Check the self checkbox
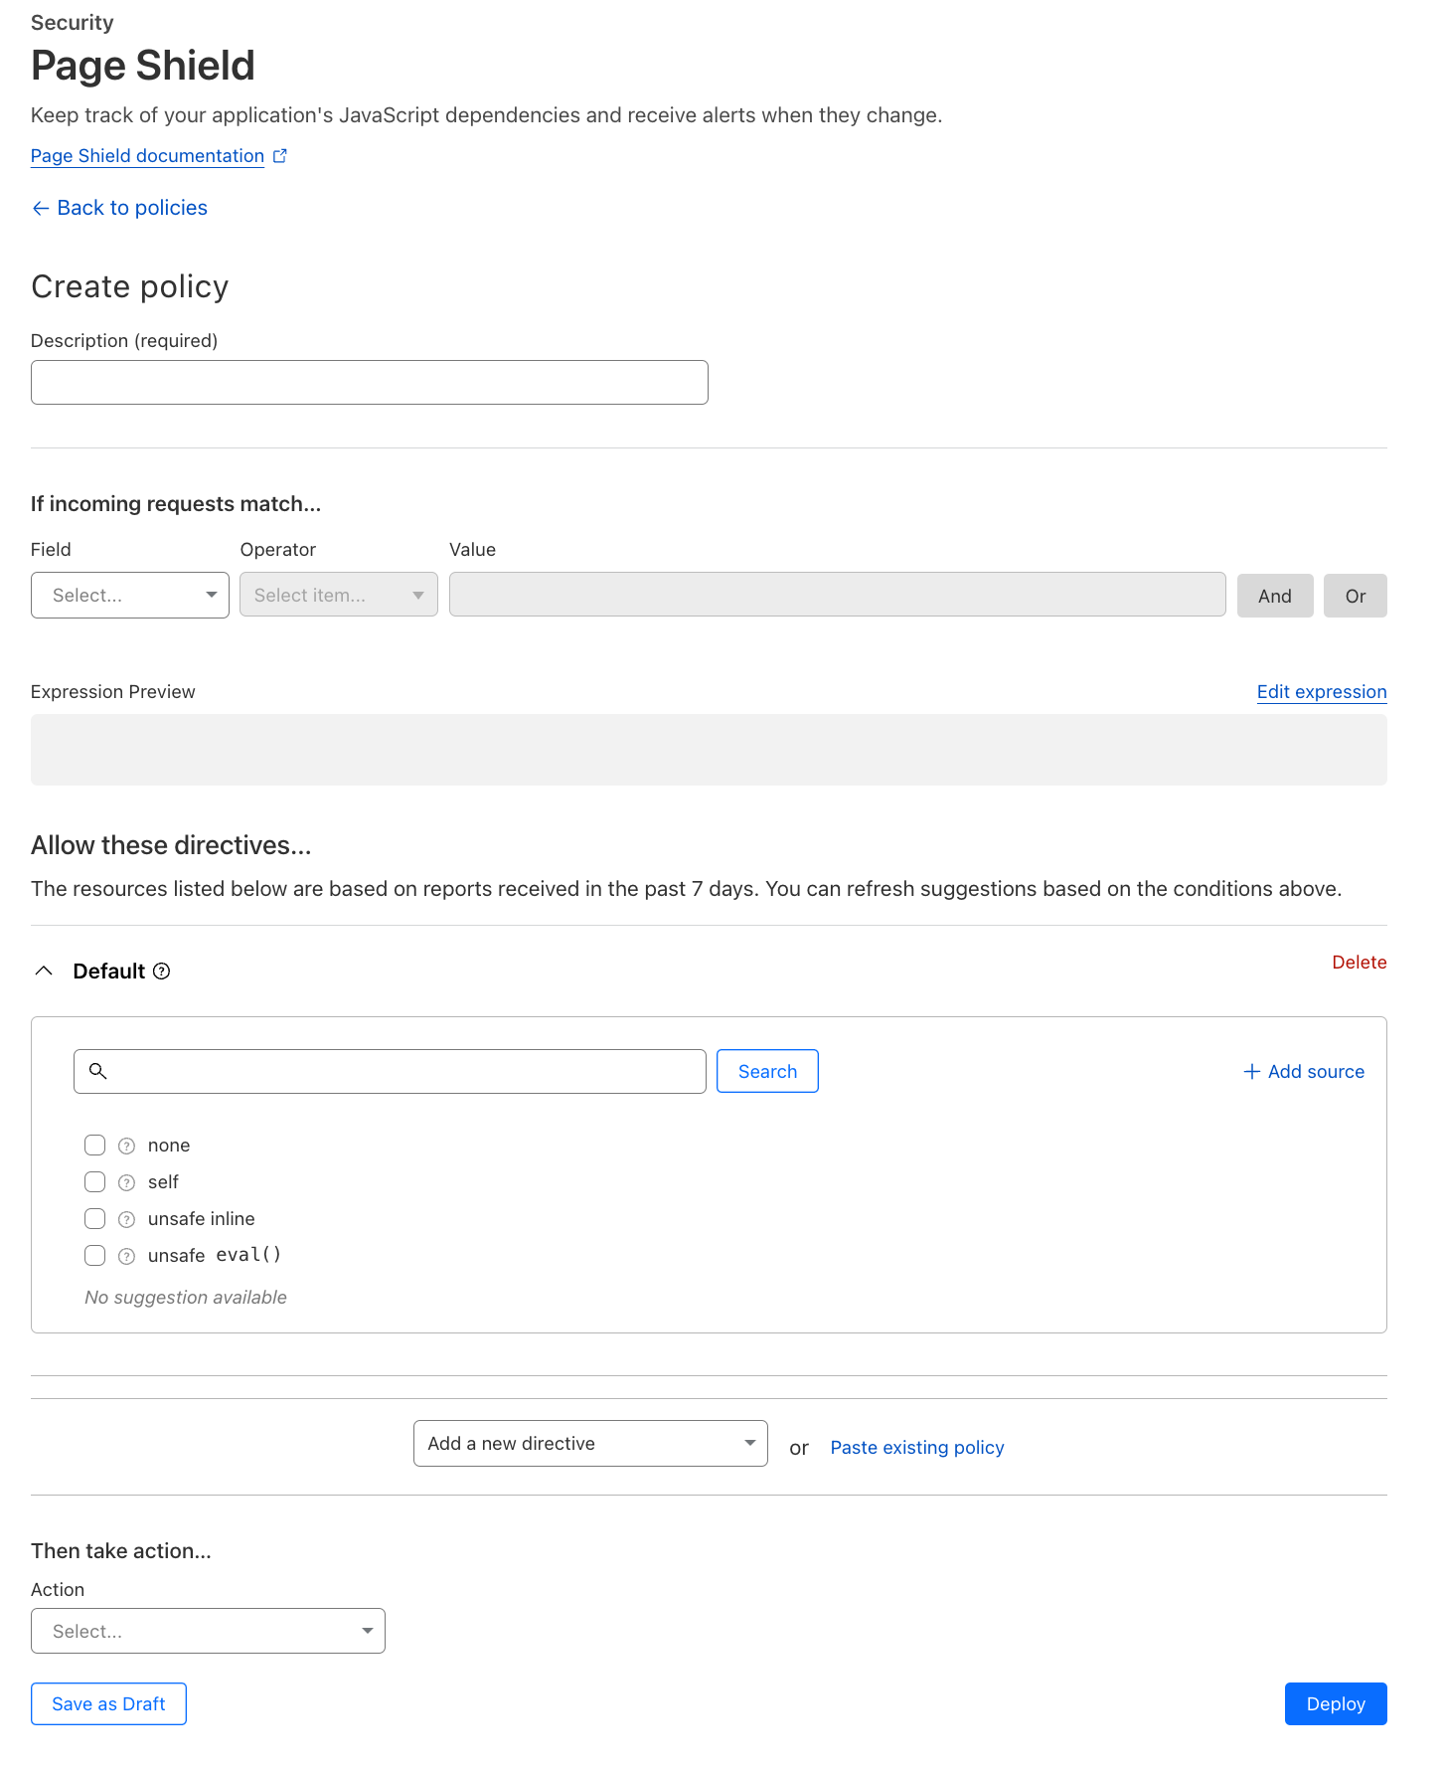Image resolution: width=1445 pixels, height=1770 pixels. tap(95, 1182)
